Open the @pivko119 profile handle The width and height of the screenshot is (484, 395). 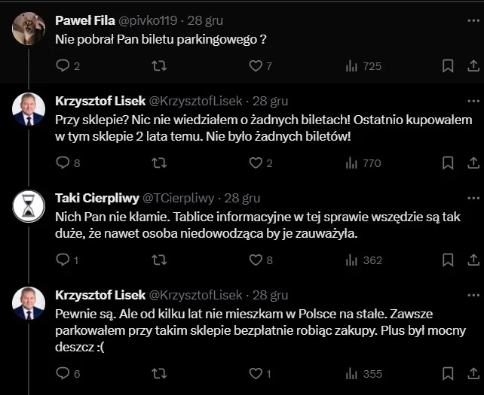[148, 20]
